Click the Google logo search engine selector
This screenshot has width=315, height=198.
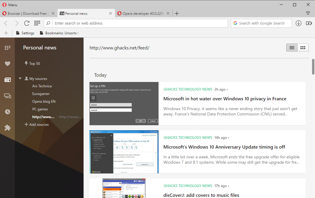pyautogui.click(x=235, y=23)
